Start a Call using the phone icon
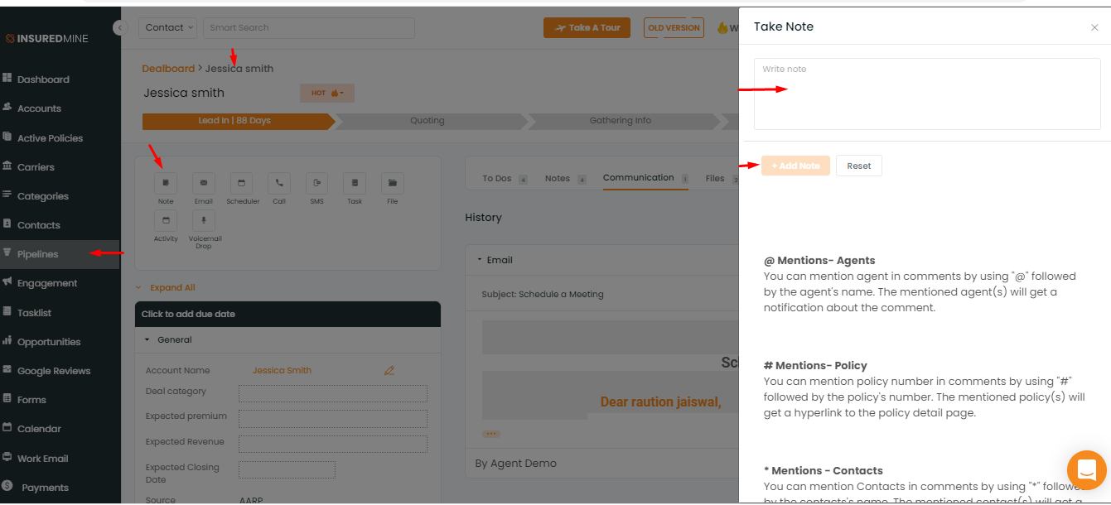1111x505 pixels. [279, 182]
